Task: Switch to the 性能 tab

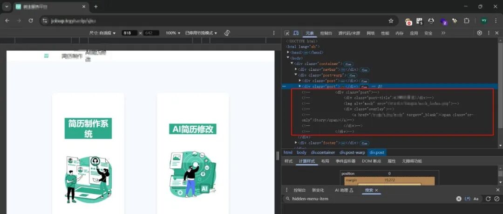Action: (x=385, y=33)
